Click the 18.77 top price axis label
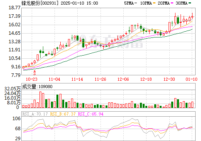Viewport: 201px width, 141px height. (14, 8)
